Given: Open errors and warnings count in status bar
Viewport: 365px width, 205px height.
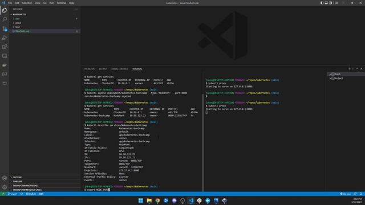Looking at the screenshot, I should [x=31, y=194].
